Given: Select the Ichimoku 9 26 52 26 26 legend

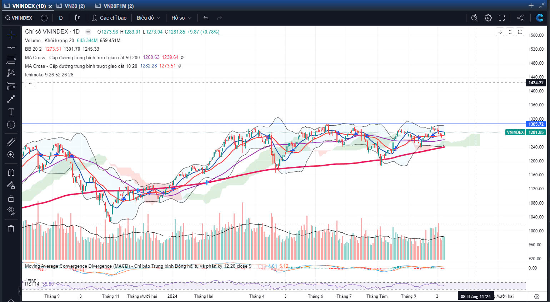Looking at the screenshot, I should tap(49, 75).
